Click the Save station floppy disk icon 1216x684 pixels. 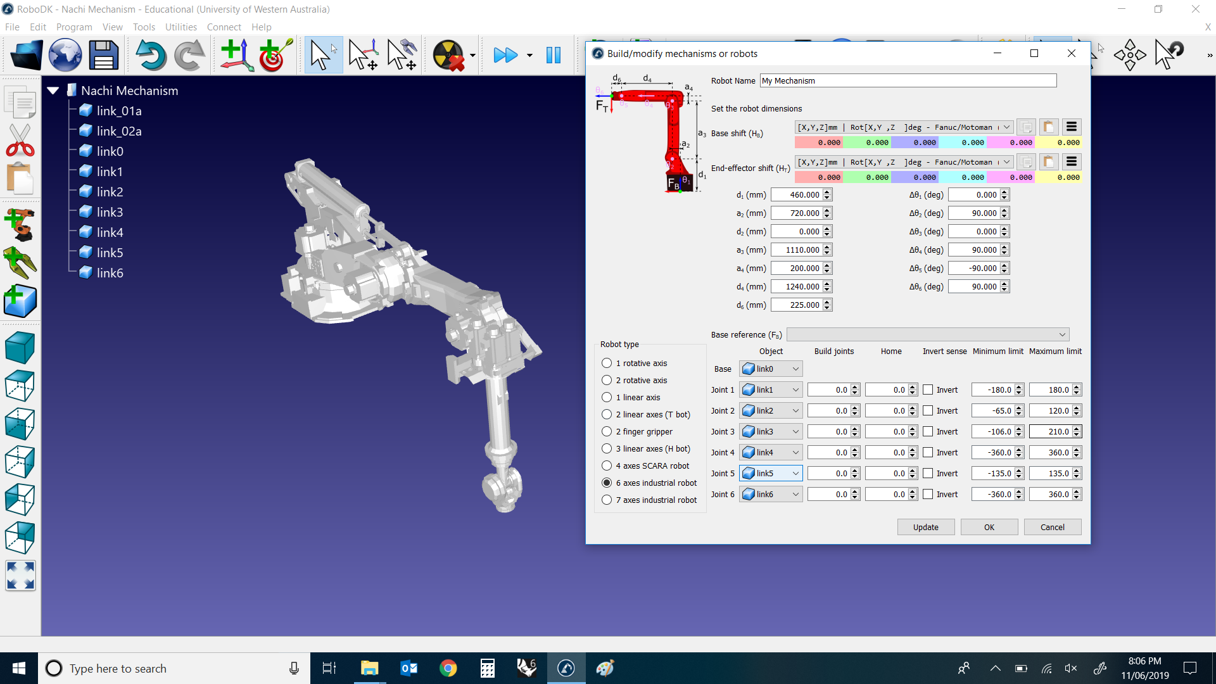[x=103, y=55]
